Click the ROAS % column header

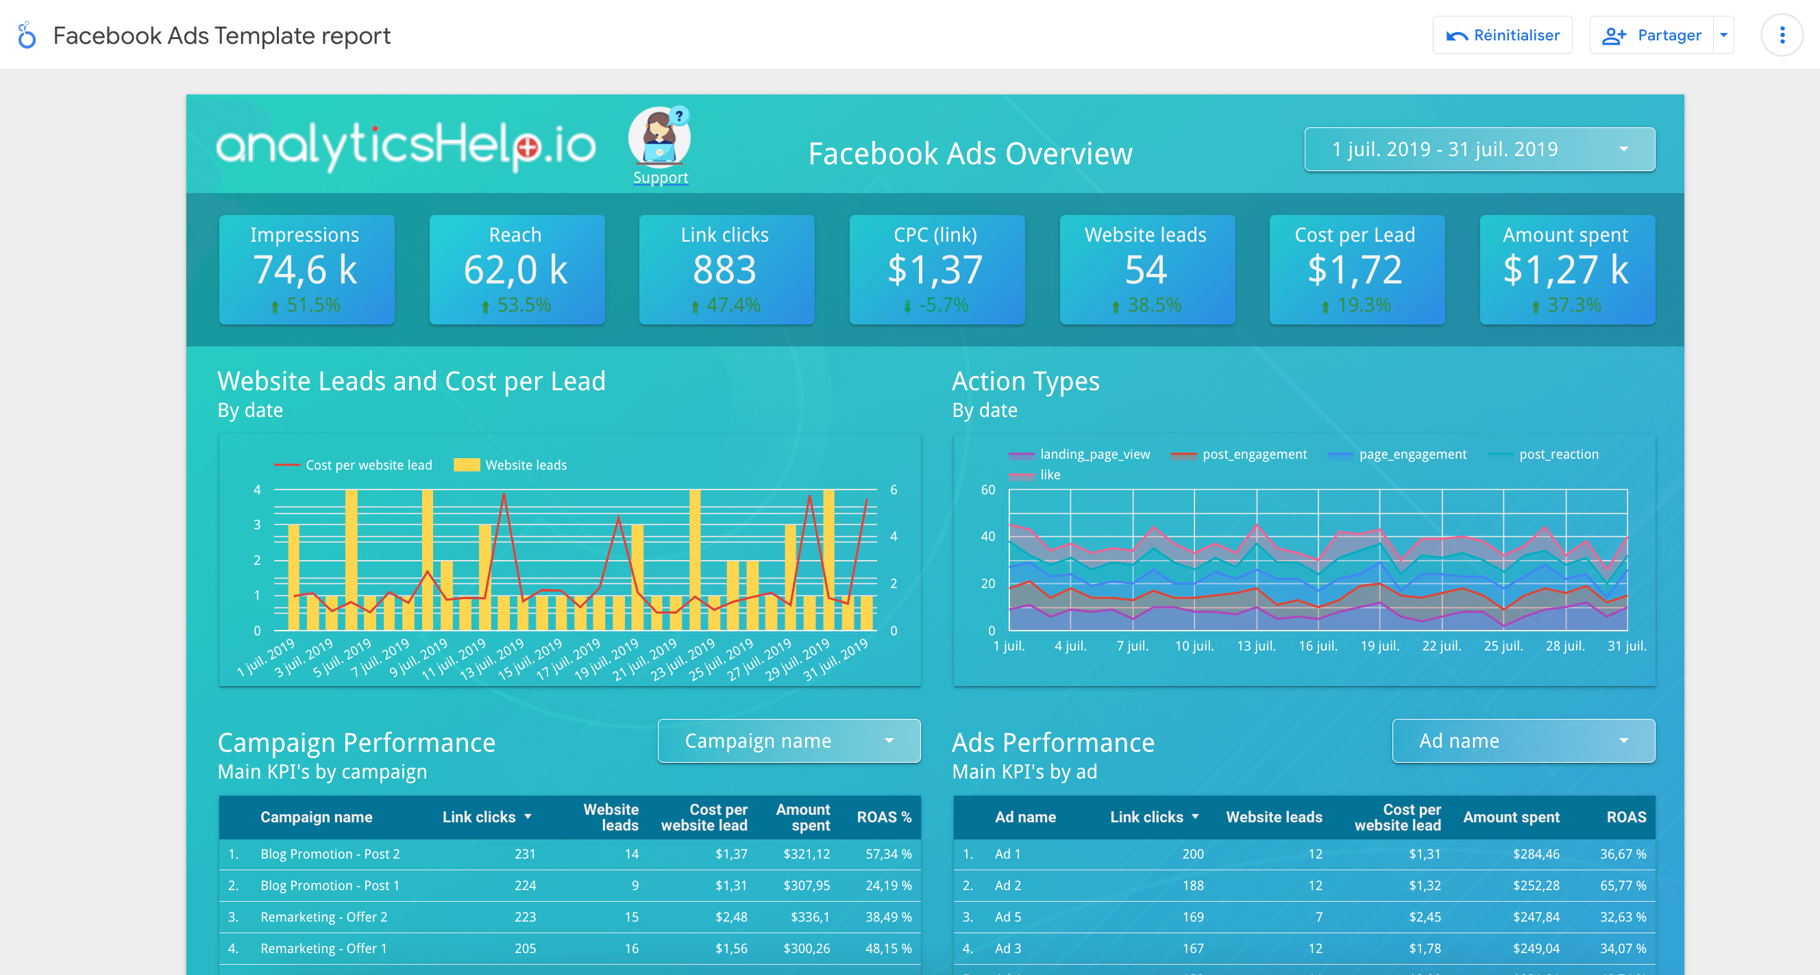tap(884, 817)
